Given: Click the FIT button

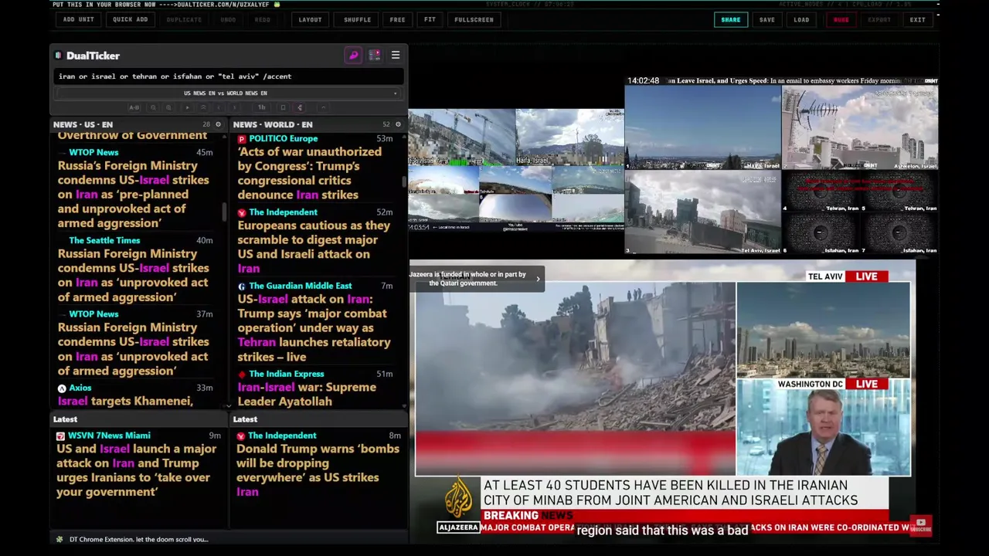Looking at the screenshot, I should [430, 19].
